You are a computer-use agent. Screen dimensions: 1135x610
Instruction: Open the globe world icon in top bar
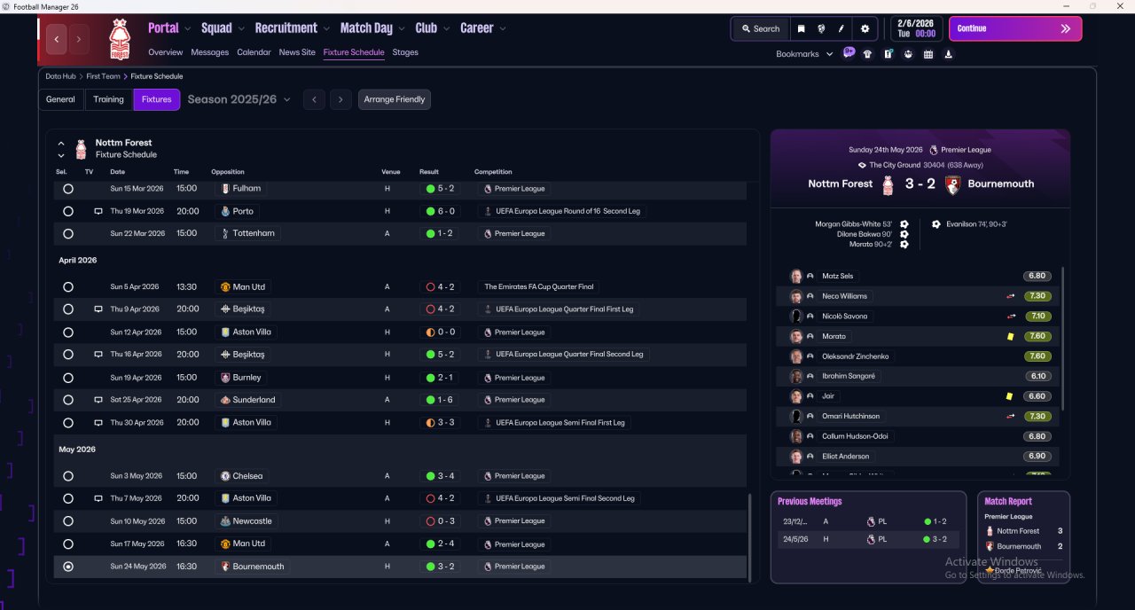click(x=822, y=28)
